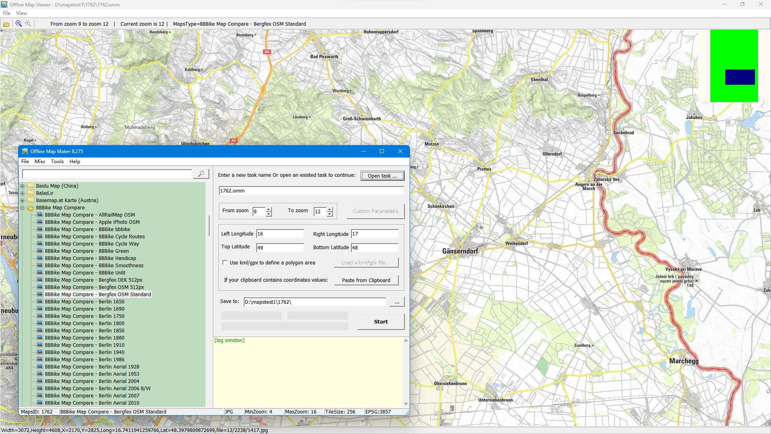The width and height of the screenshot is (771, 434).
Task: Open the Tools menu
Action: (57, 162)
